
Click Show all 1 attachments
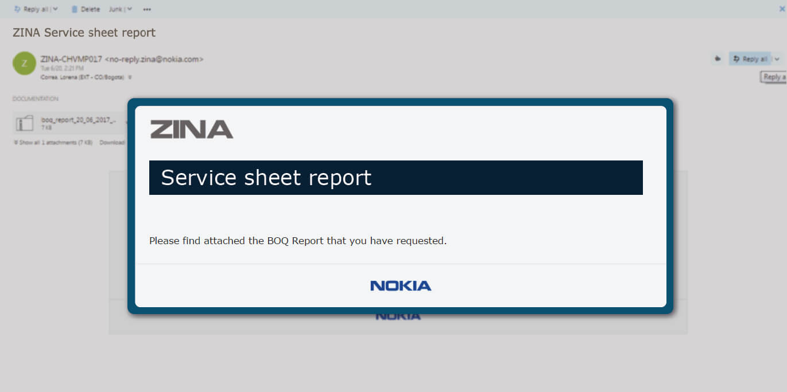[x=55, y=143]
